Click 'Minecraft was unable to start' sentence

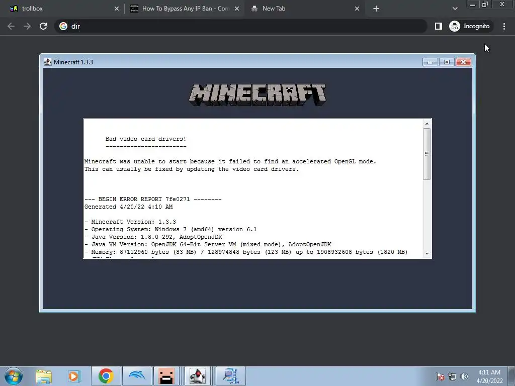(x=230, y=161)
